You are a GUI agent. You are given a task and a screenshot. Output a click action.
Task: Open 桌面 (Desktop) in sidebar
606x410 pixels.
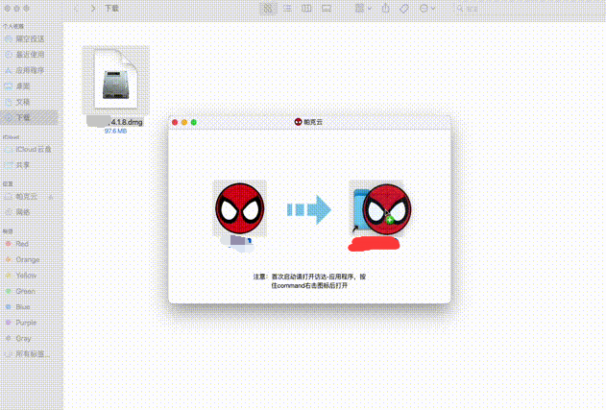(x=30, y=86)
